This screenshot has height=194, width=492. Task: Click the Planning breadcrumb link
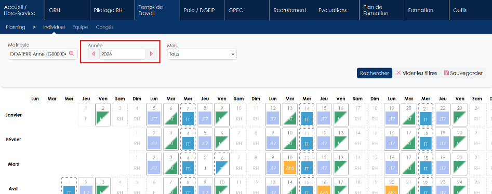point(16,27)
